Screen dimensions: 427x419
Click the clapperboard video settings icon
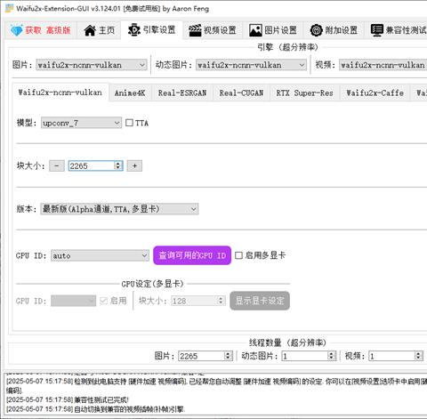click(x=195, y=30)
